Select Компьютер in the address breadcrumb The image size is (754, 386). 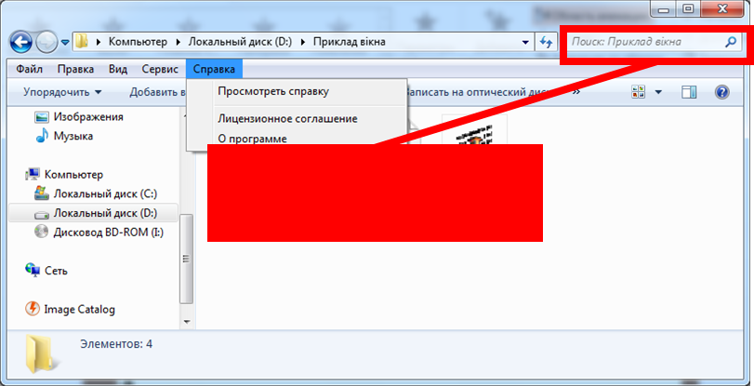(138, 42)
